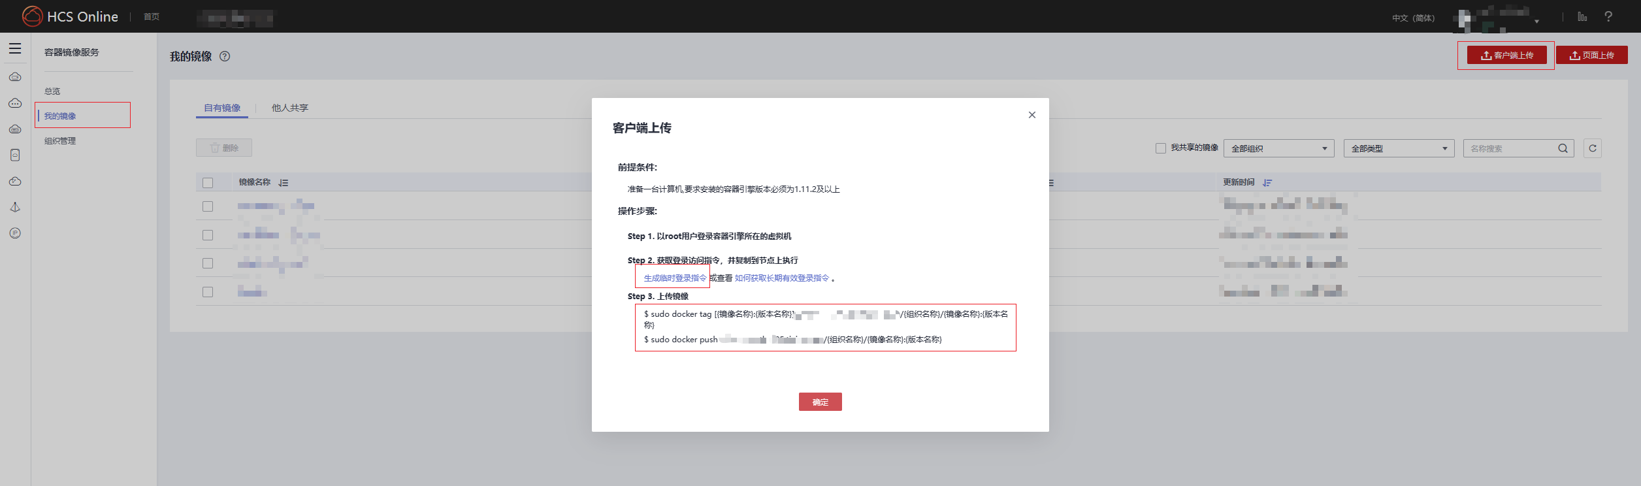
Task: Expand the 全部类型 dropdown
Action: [1399, 148]
